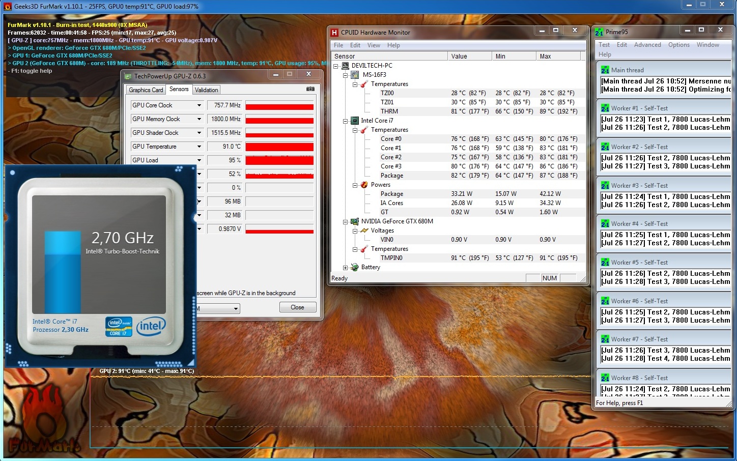Open the Window menu in Prime95
Image resolution: width=737 pixels, height=461 pixels.
[708, 45]
